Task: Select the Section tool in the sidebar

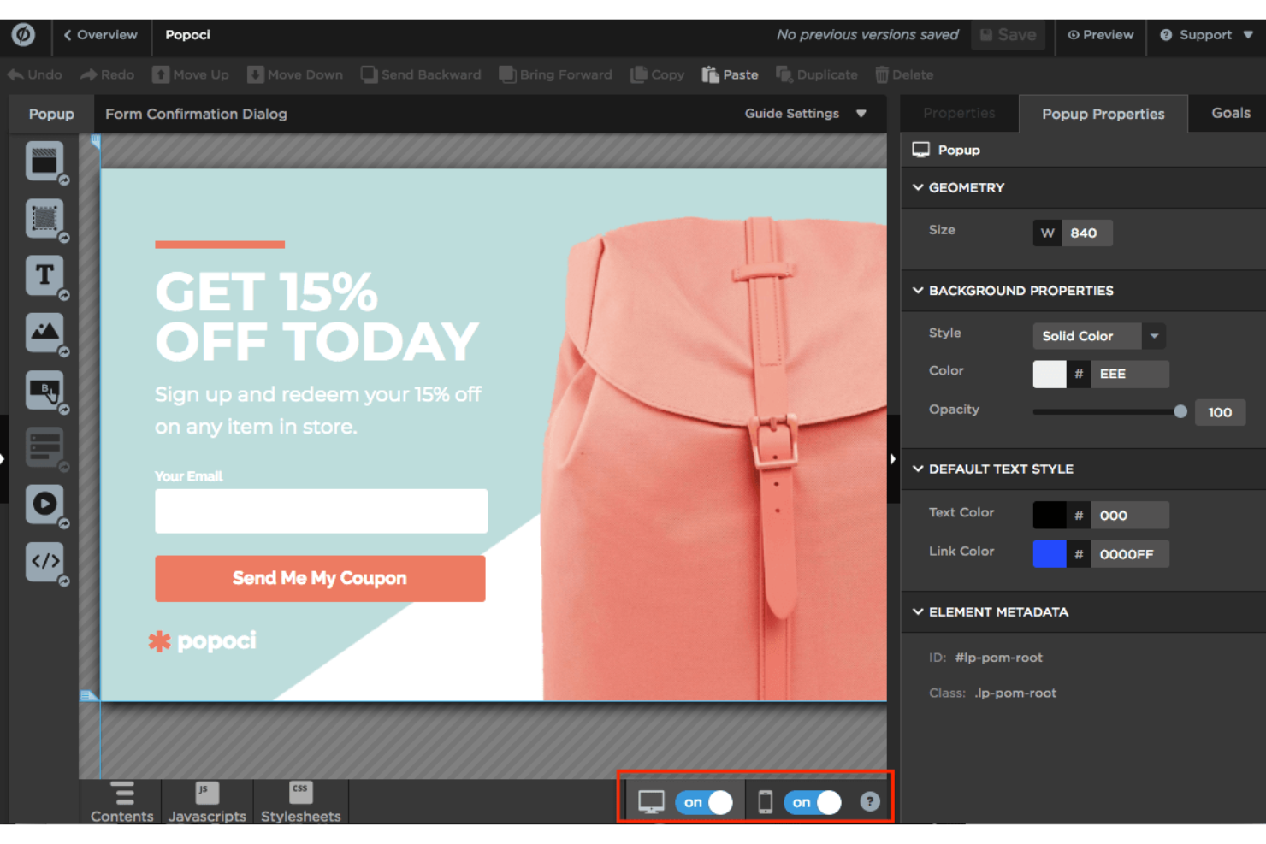Action: click(44, 161)
